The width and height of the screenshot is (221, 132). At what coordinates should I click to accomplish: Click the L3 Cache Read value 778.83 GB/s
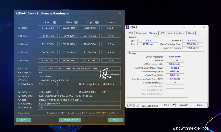pyautogui.click(x=48, y=60)
